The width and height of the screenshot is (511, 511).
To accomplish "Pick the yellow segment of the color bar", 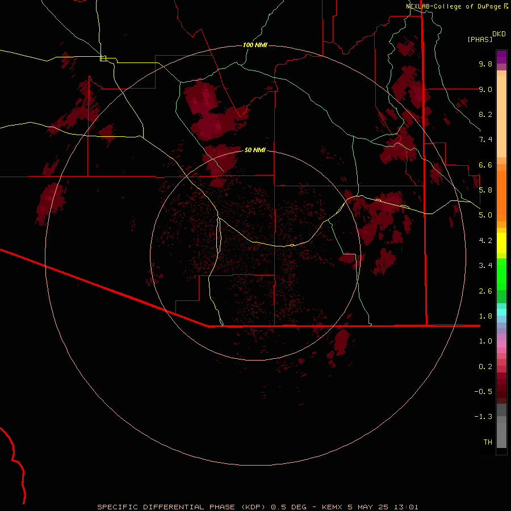I will (x=501, y=243).
